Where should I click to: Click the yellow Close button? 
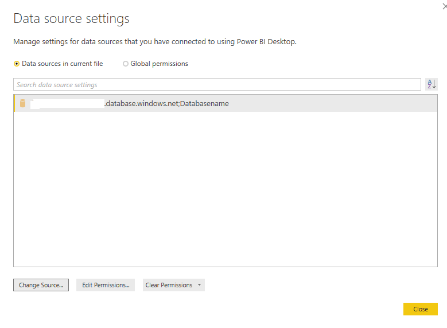[421, 309]
